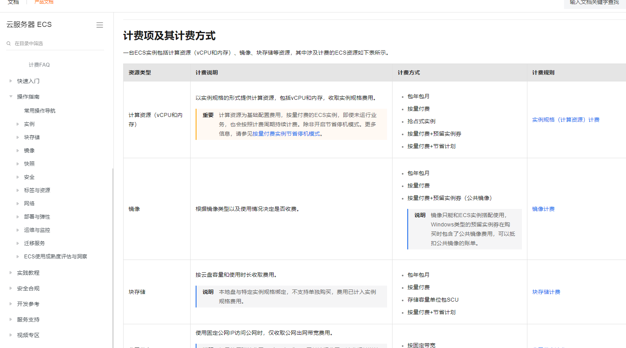Click the search magnifier icon in directory filter
626x348 pixels.
coord(9,44)
